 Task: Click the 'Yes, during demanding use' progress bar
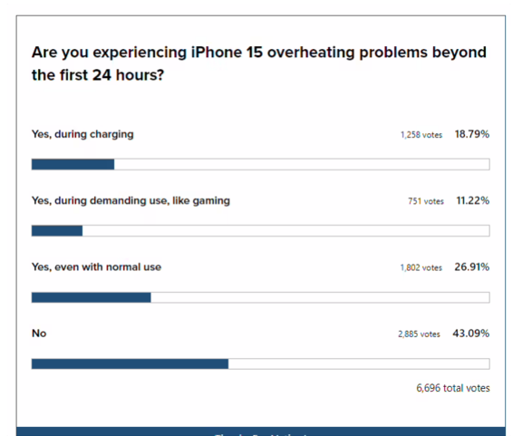point(261,231)
